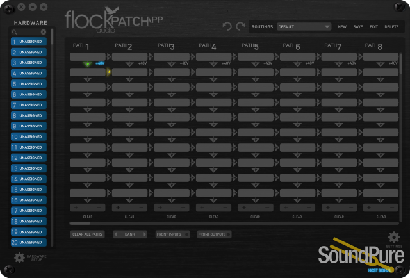The image size is (410, 278).
Task: Open Hardware Setup gear
Action: (19, 258)
